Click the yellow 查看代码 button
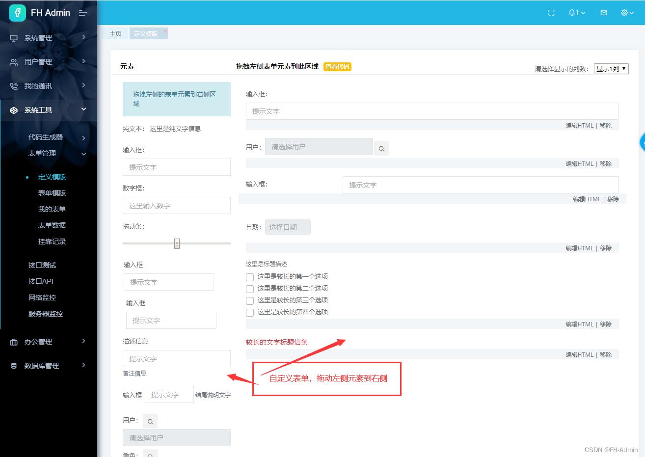 click(x=337, y=67)
